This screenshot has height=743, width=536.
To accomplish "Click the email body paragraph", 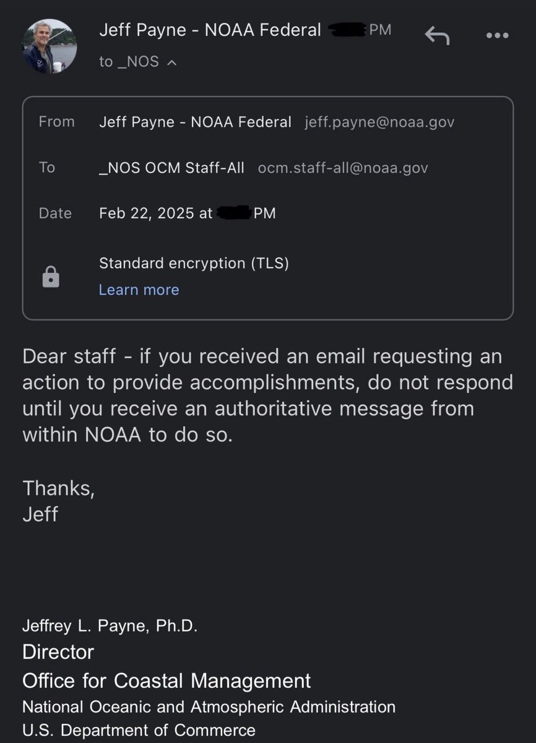I will 267,396.
